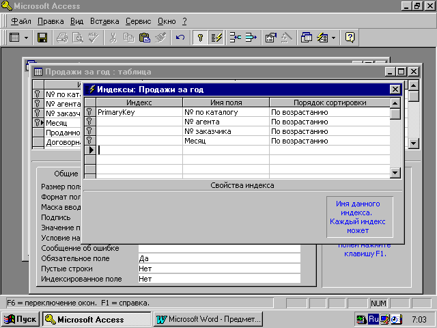Screen dimensions: 437x328
Task: Click the Microsoft Access taskbar button
Action: [97, 319]
